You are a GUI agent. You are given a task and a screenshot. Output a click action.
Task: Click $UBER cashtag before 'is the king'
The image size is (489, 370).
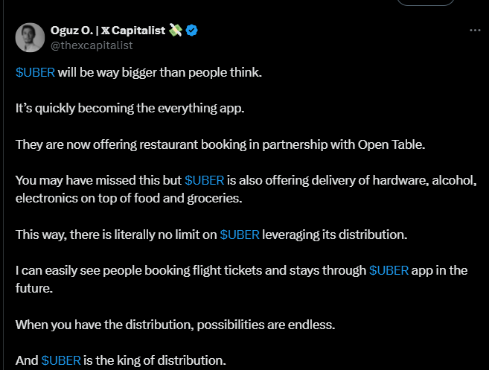(61, 360)
